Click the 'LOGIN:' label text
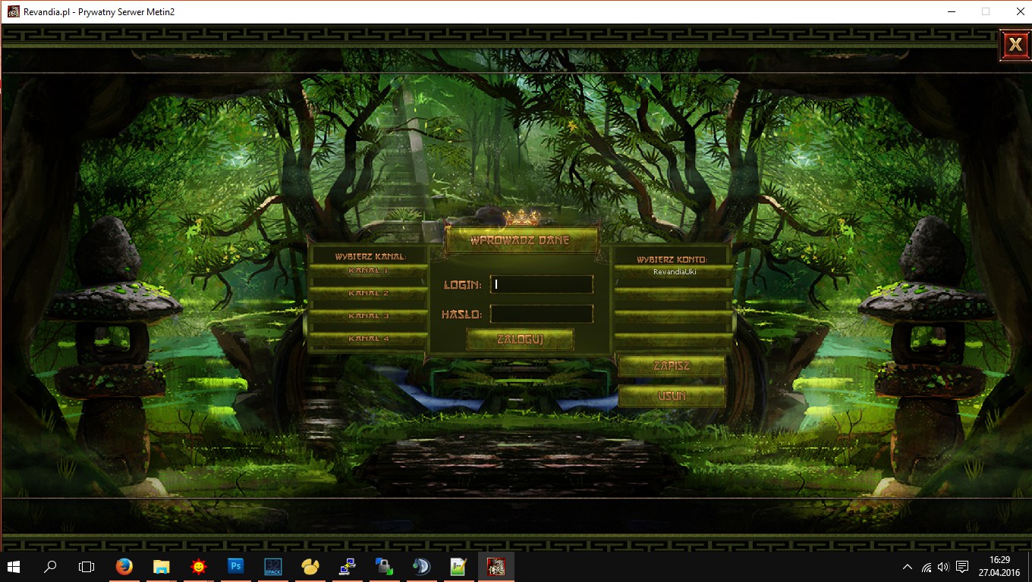 point(463,285)
